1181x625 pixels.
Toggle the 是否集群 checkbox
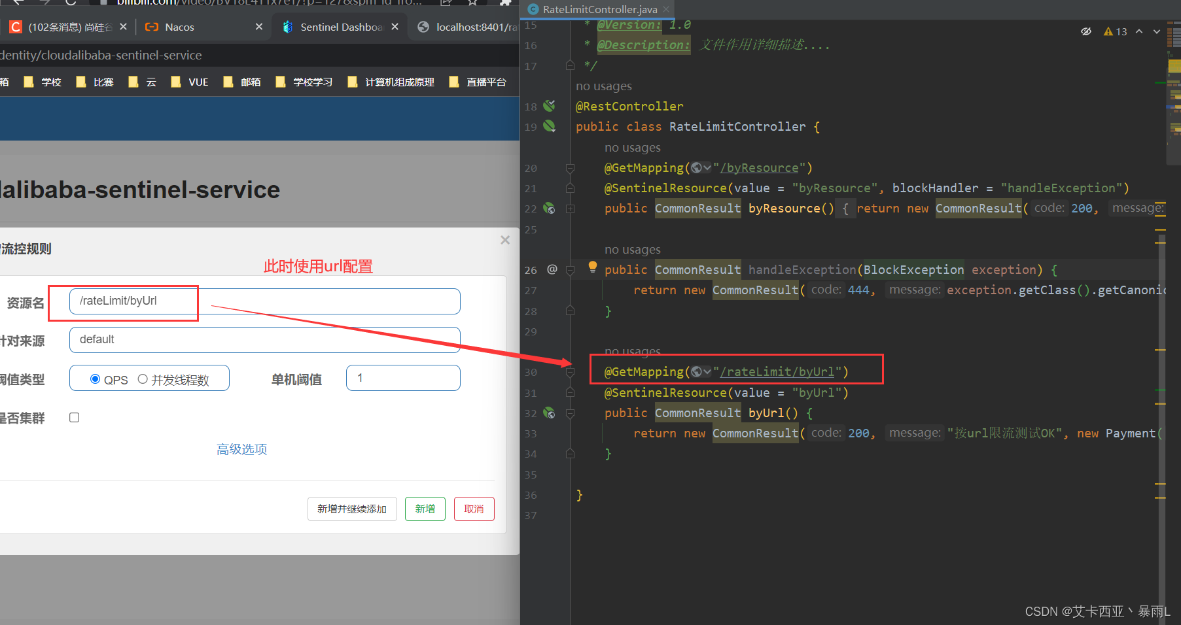click(75, 417)
